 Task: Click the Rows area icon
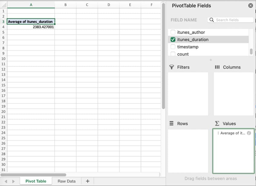(171, 123)
